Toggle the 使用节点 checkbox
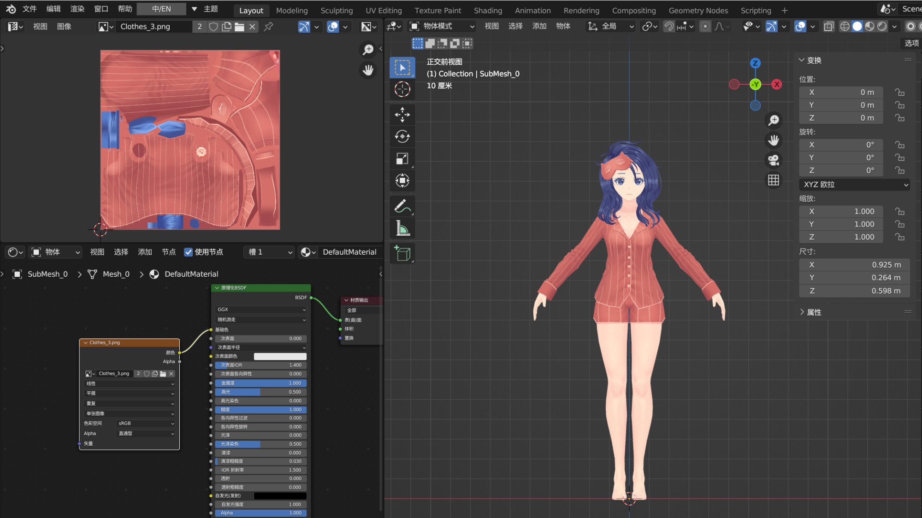The width and height of the screenshot is (922, 518). (188, 252)
